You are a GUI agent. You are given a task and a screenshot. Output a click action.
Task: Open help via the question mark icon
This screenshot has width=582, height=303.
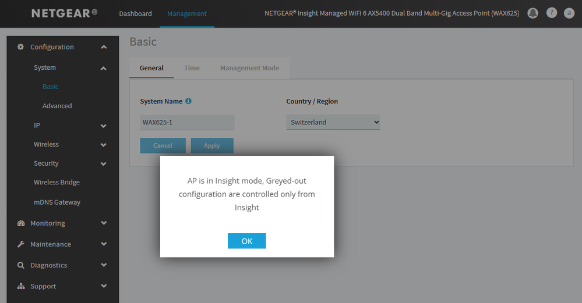coord(552,13)
